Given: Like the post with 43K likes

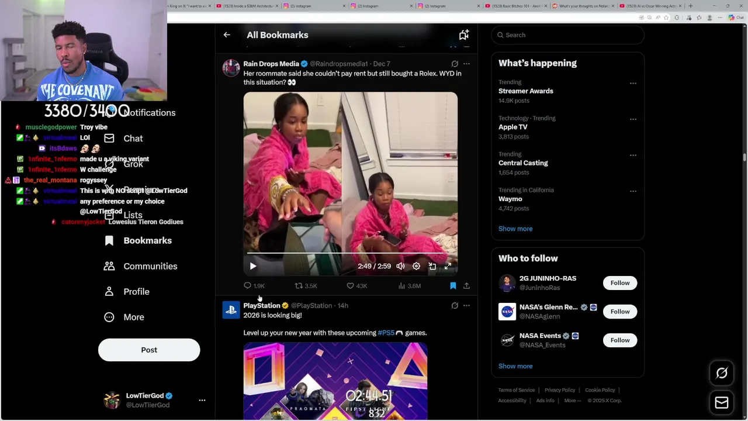Looking at the screenshot, I should [356, 286].
